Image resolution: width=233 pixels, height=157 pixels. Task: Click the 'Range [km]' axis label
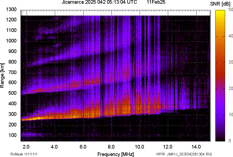pyautogui.click(x=2, y=75)
